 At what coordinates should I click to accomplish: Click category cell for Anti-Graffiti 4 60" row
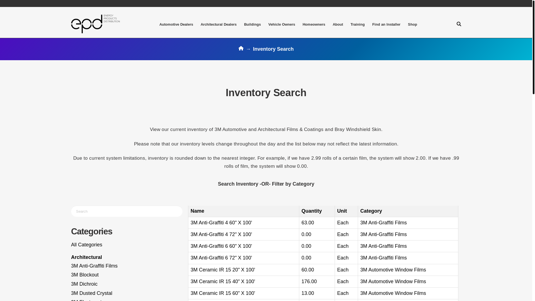[x=408, y=223]
